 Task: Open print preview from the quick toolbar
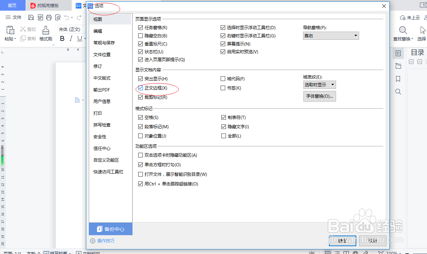[58, 17]
